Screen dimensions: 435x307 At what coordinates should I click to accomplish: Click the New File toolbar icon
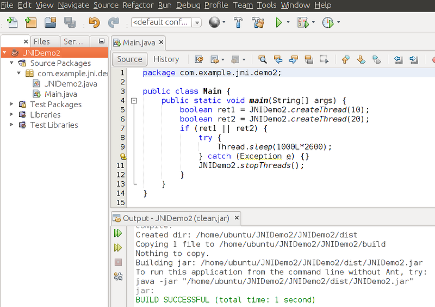(12, 22)
